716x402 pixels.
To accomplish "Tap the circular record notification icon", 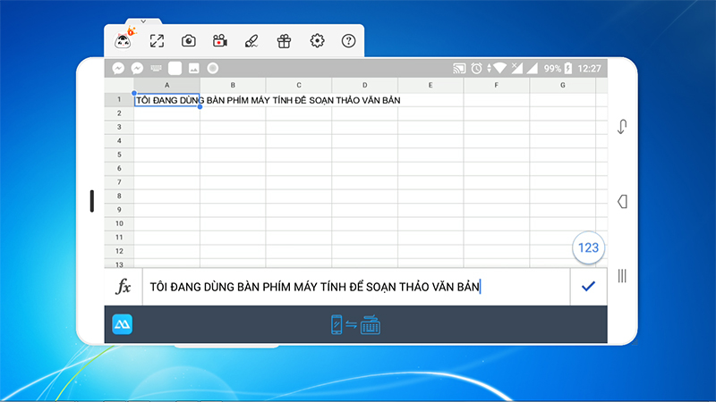I will tap(213, 69).
